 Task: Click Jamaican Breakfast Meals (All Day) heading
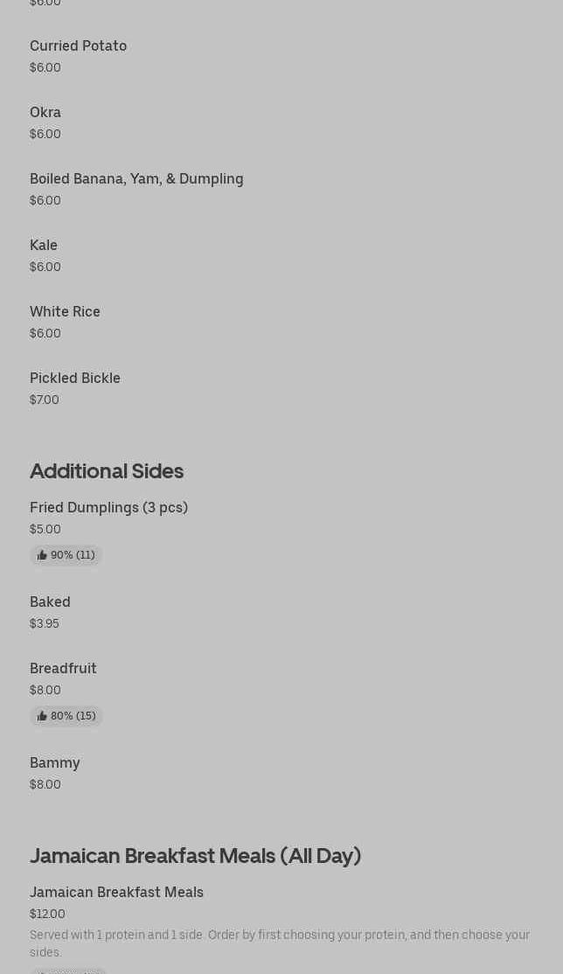[x=195, y=856]
